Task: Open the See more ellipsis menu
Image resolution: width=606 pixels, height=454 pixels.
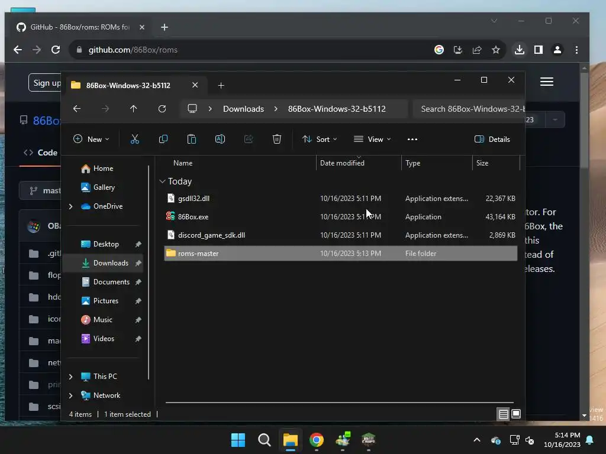Action: pos(412,140)
